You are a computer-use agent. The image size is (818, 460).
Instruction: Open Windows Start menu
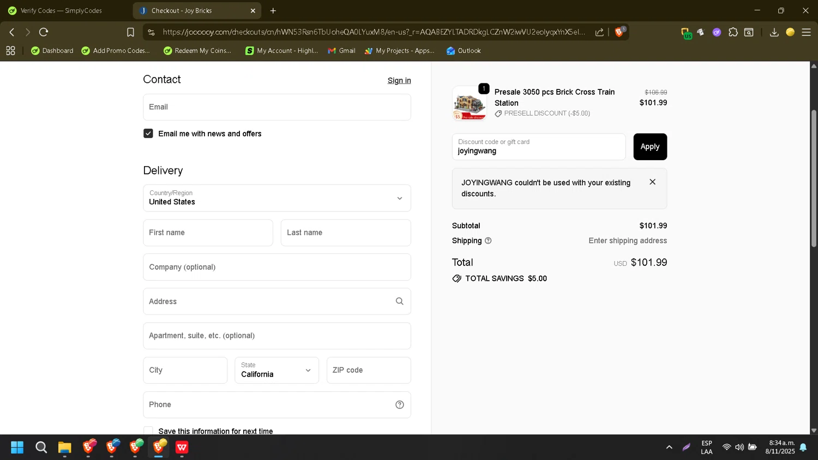tap(17, 447)
